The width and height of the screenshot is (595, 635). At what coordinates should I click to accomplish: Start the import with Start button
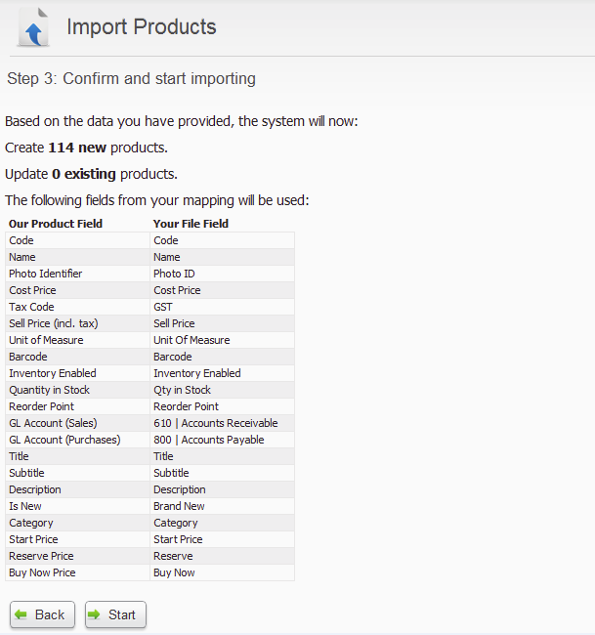pyautogui.click(x=115, y=614)
